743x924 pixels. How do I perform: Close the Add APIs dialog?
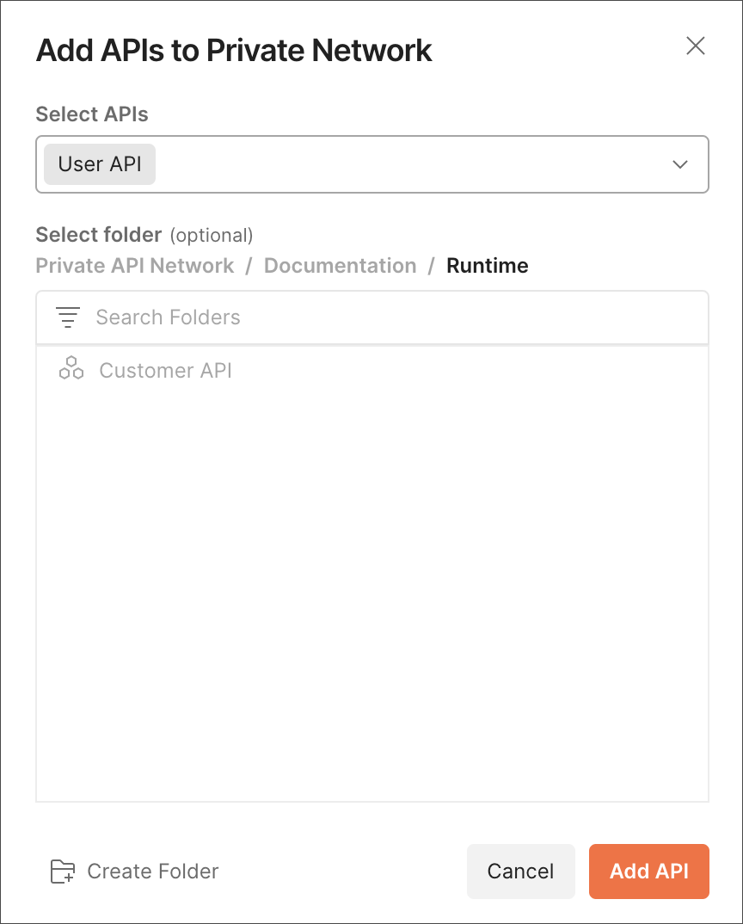coord(696,46)
